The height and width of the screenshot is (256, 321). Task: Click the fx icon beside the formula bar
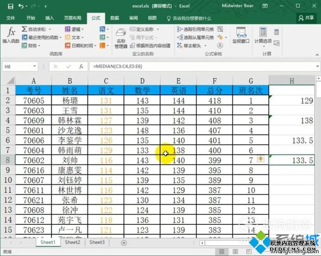(x=81, y=66)
